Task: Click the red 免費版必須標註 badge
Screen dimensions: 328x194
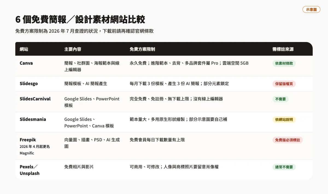Action: 288,140
